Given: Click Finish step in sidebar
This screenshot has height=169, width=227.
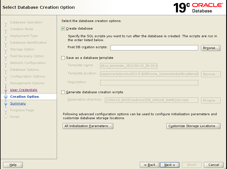Looking at the screenshot, I should click(15, 117).
